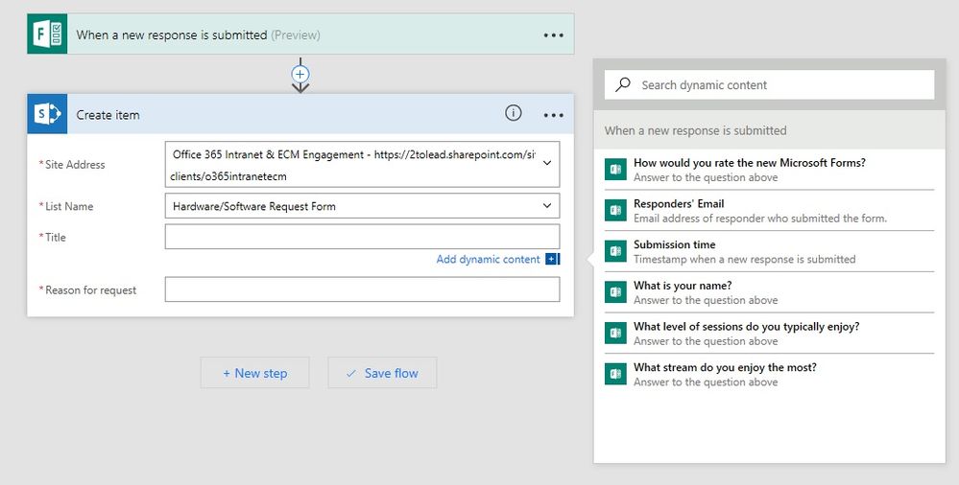Screen dimensions: 959x485
Task: Select 'How would you rate the new Microsoft Forms?'
Action: 769,170
